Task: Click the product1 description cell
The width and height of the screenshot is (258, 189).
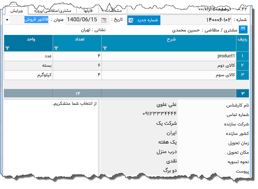Action: coord(169,56)
